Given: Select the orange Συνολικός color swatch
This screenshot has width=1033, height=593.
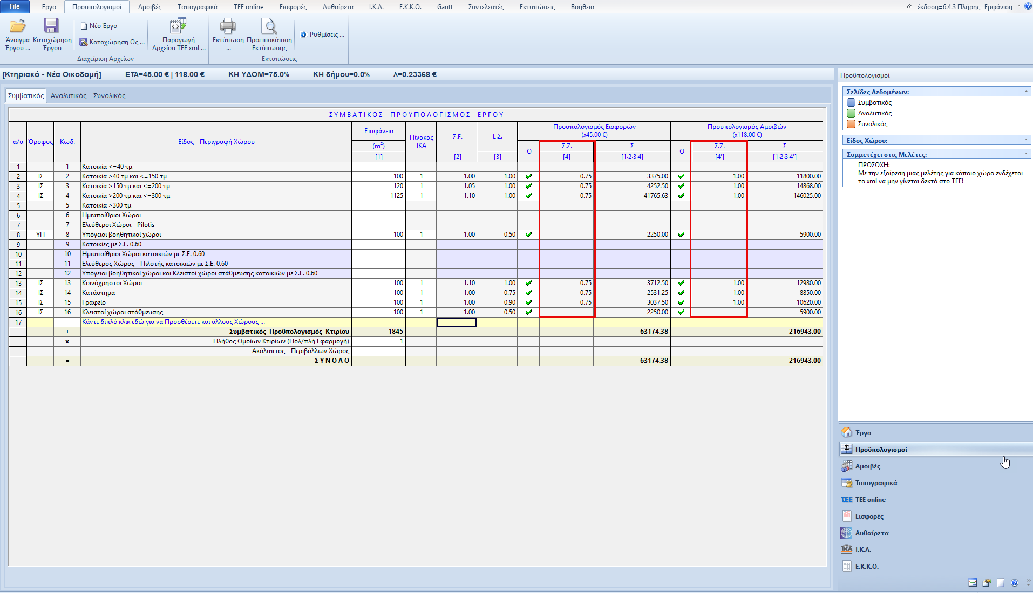Looking at the screenshot, I should coord(851,124).
